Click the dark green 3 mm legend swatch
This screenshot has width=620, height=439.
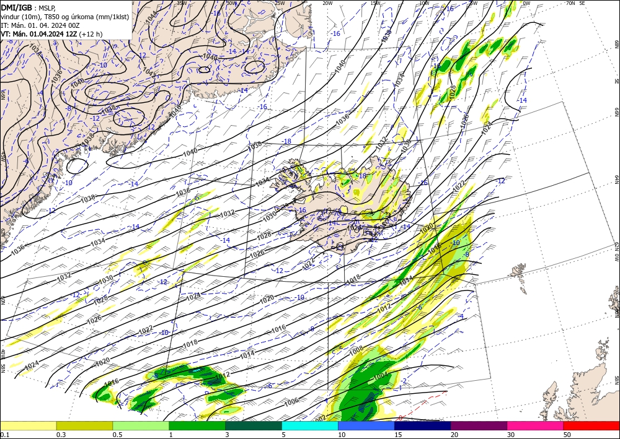click(x=254, y=425)
